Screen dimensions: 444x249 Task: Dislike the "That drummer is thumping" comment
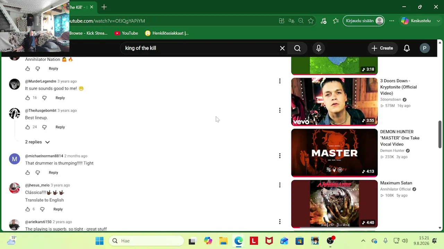(x=38, y=173)
